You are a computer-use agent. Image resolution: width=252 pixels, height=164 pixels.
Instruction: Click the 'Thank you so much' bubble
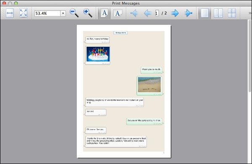click(x=151, y=70)
